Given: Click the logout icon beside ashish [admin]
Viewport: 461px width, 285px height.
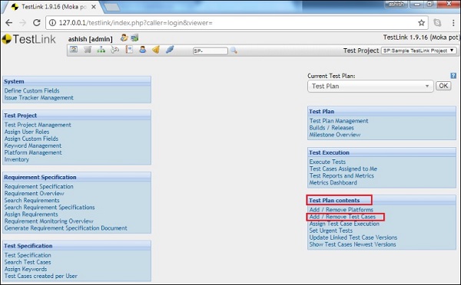Looking at the screenshot, I should click(134, 38).
